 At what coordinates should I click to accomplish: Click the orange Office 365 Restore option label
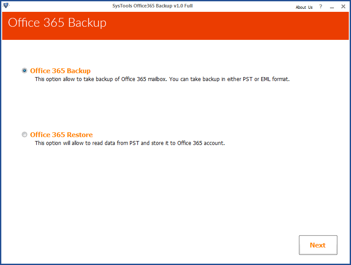[62, 134]
